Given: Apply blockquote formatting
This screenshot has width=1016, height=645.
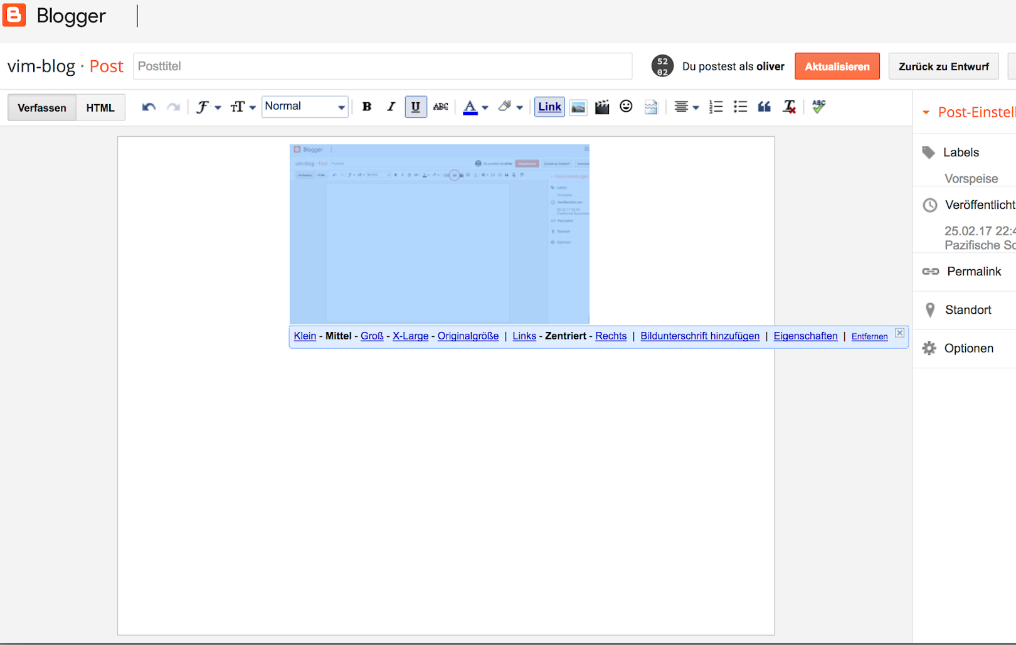Looking at the screenshot, I should pyautogui.click(x=765, y=107).
